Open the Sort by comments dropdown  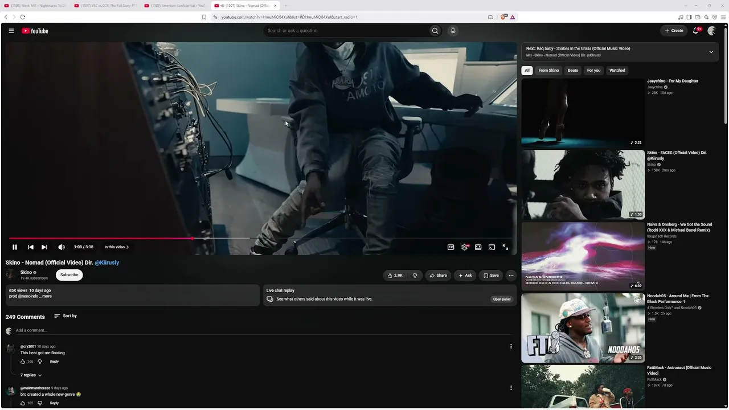click(x=65, y=316)
